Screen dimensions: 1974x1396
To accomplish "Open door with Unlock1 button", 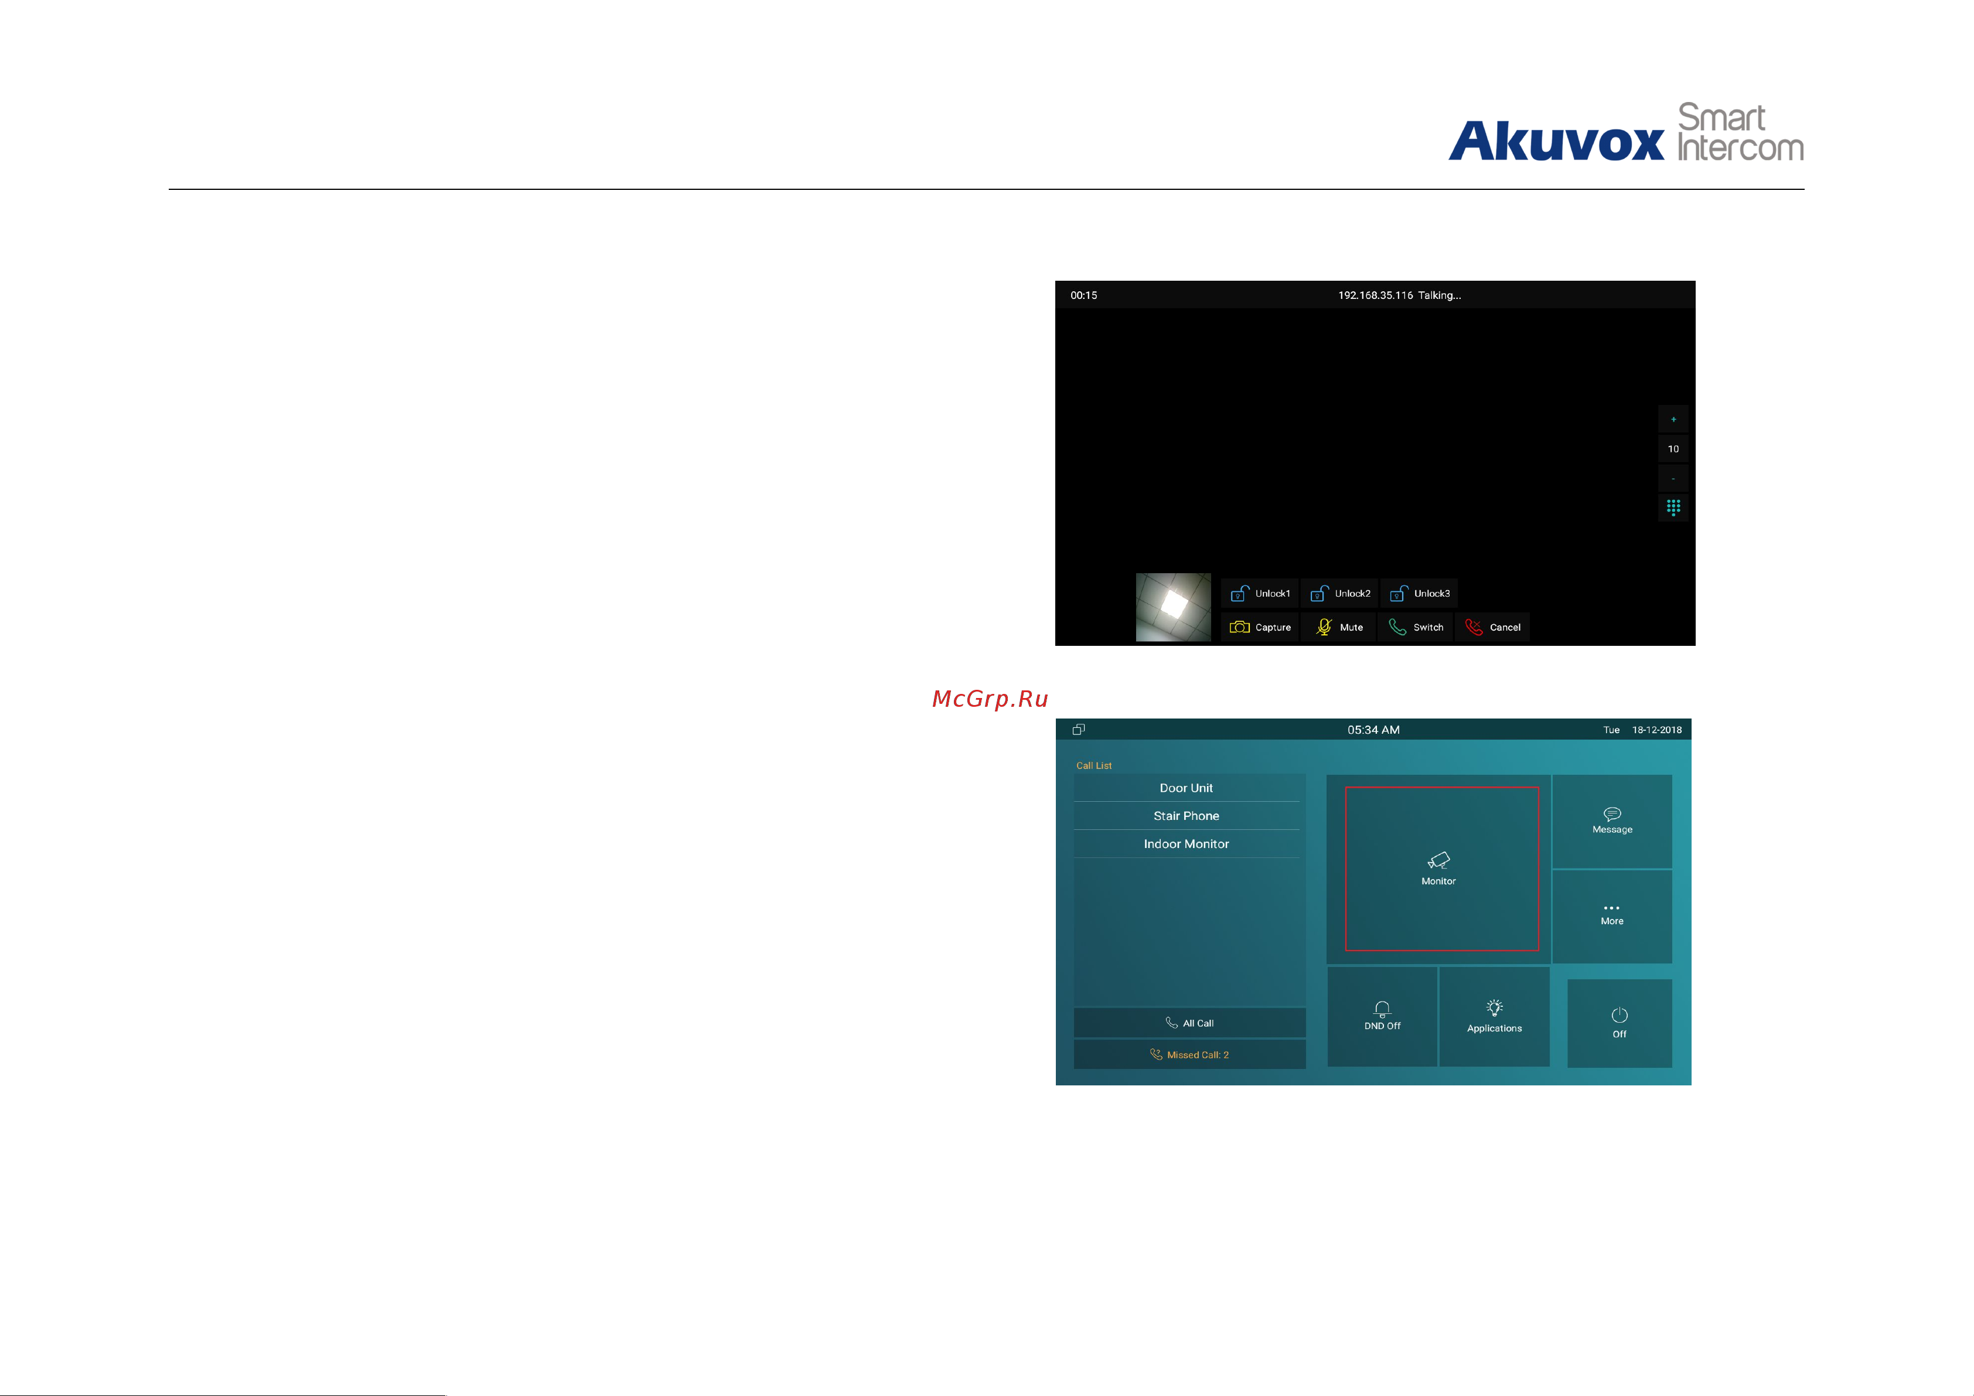I will [1260, 594].
